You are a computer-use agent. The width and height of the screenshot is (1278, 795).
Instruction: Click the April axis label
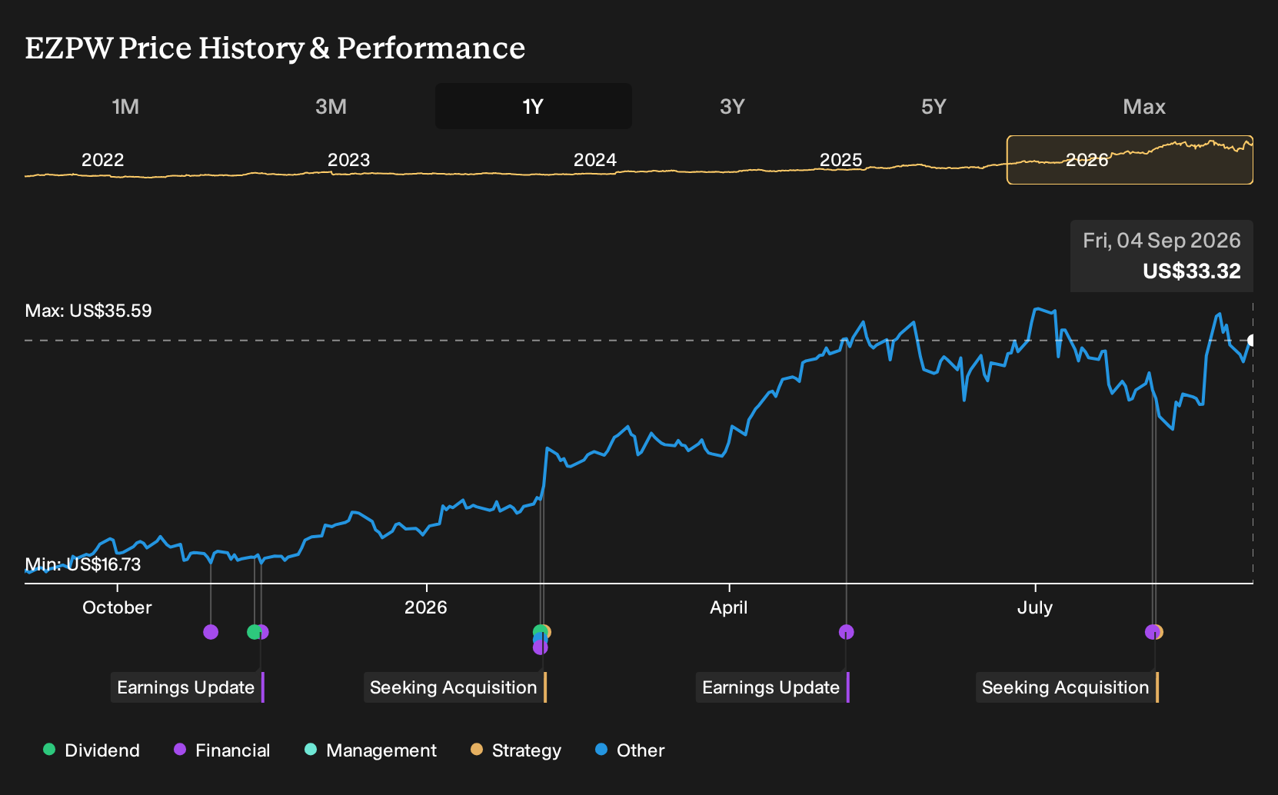click(x=728, y=607)
